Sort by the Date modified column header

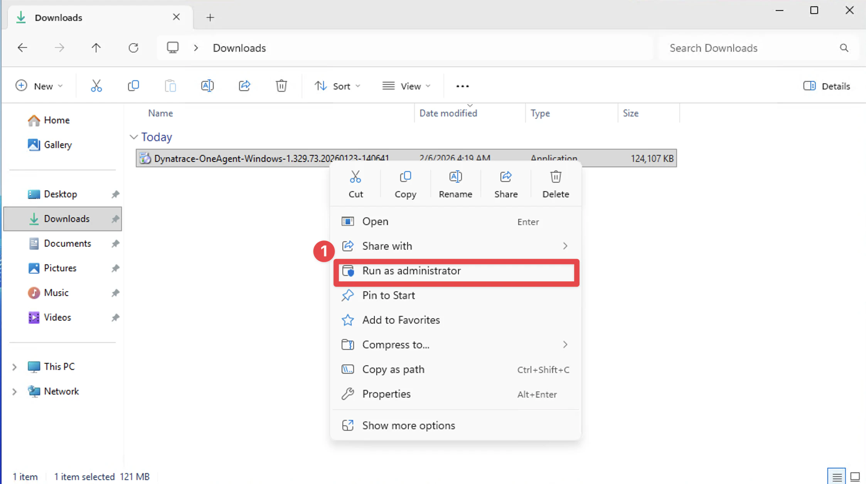point(448,113)
